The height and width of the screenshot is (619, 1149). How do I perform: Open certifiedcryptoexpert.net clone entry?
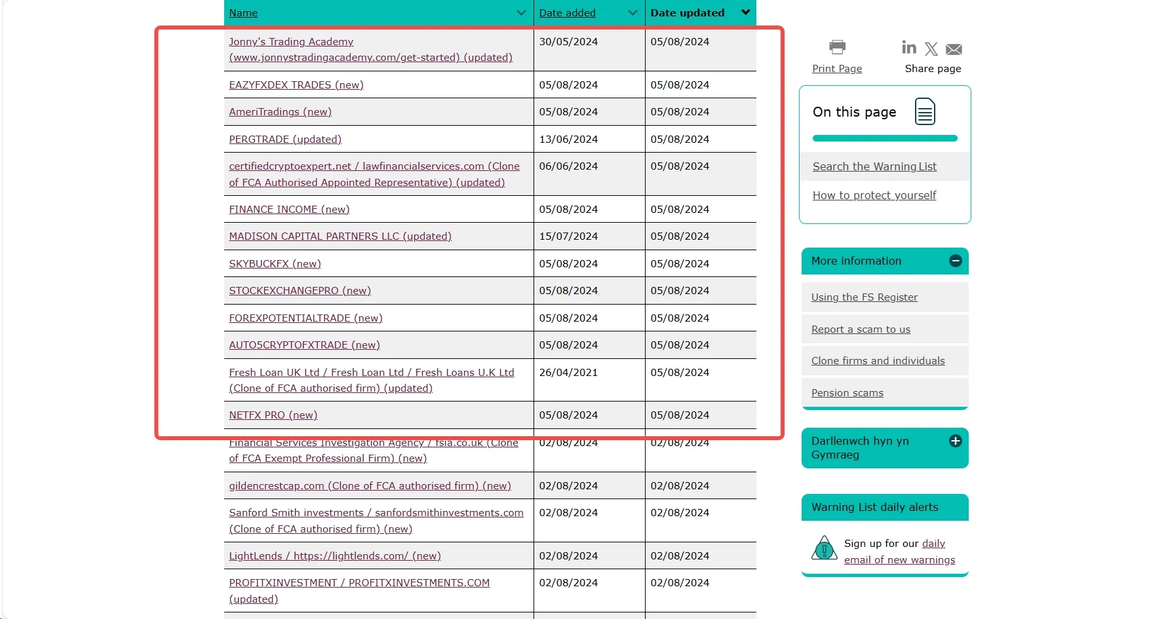[x=374, y=174]
